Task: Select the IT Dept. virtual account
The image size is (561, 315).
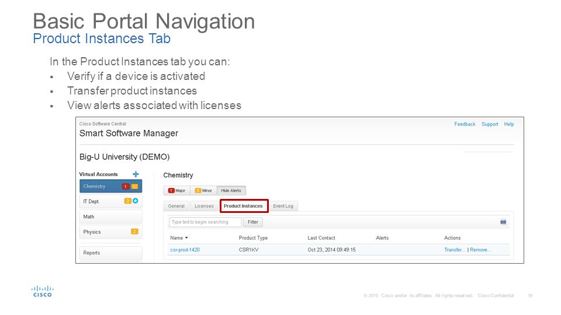Action: (x=110, y=201)
